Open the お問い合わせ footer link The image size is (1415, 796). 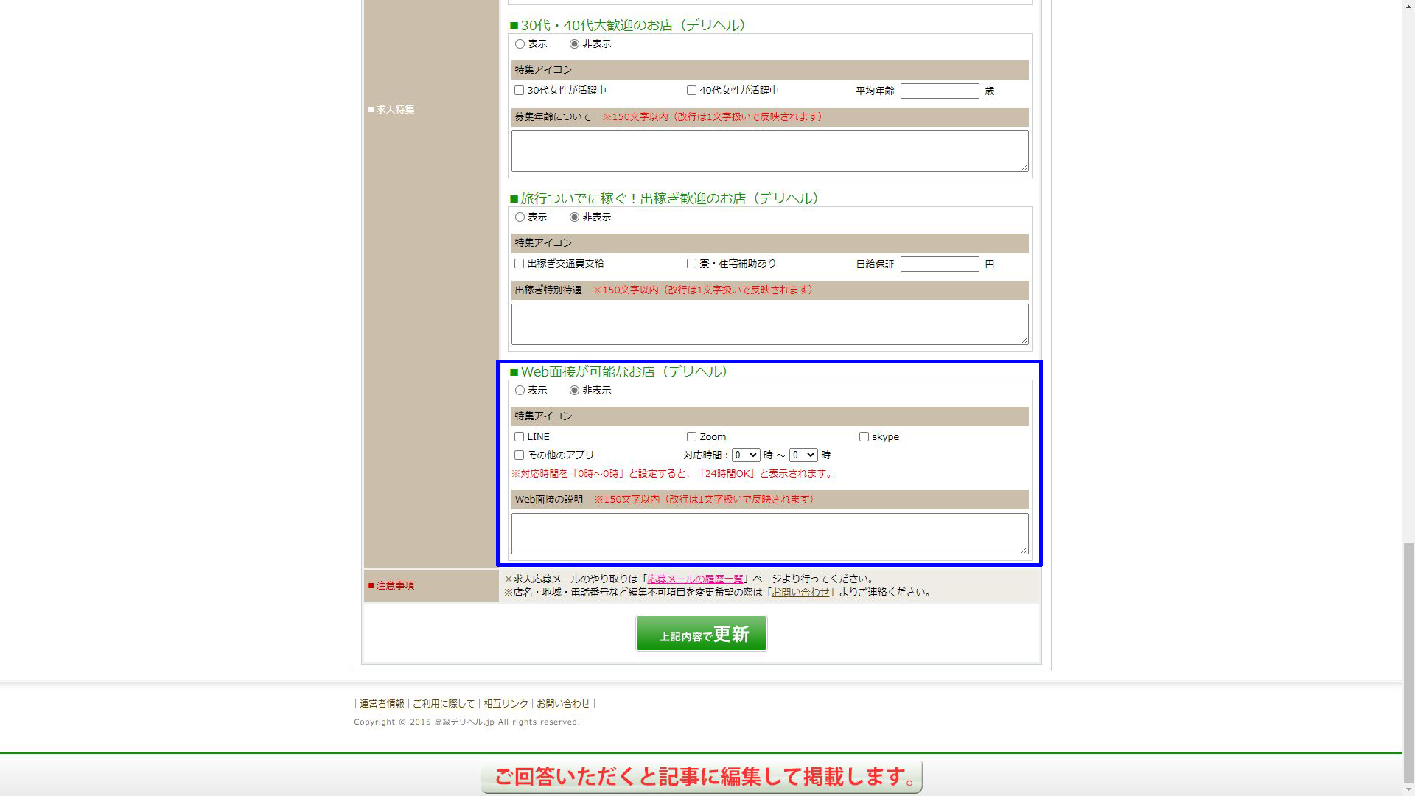pyautogui.click(x=563, y=703)
